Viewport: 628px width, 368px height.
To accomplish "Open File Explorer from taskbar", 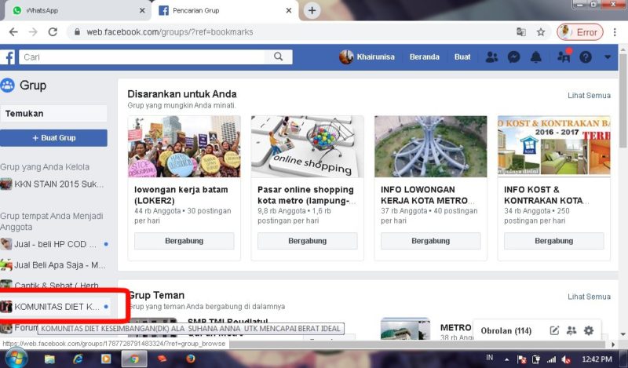I will tap(49, 359).
